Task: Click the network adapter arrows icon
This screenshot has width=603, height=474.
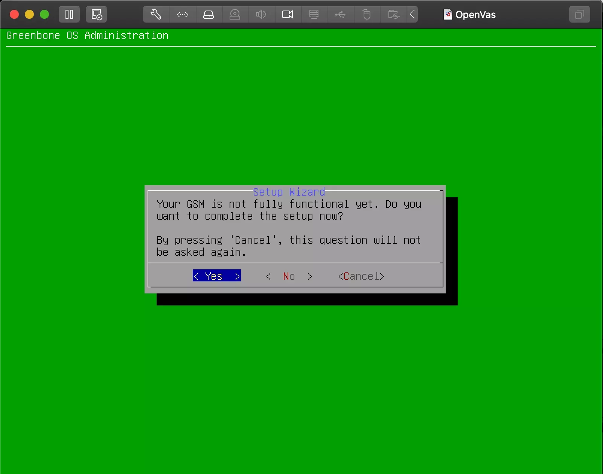Action: click(x=183, y=15)
